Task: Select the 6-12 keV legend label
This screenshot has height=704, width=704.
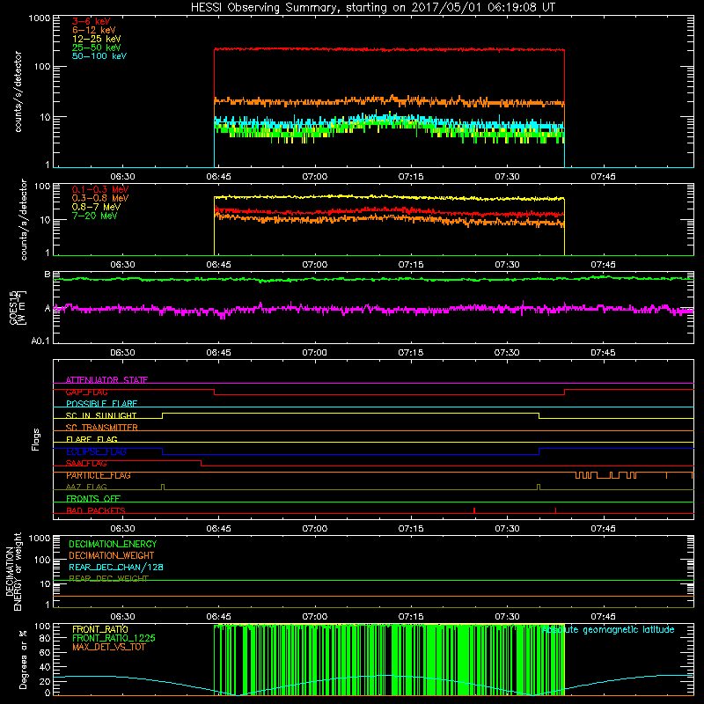Action: 94,30
